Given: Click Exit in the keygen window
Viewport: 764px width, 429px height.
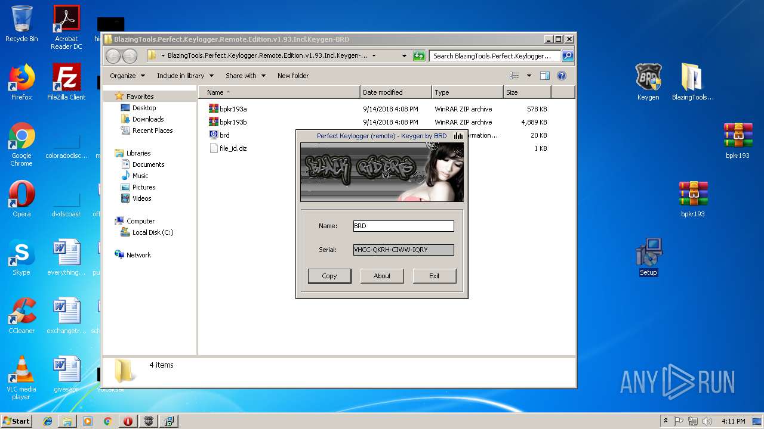Looking at the screenshot, I should pyautogui.click(x=435, y=276).
